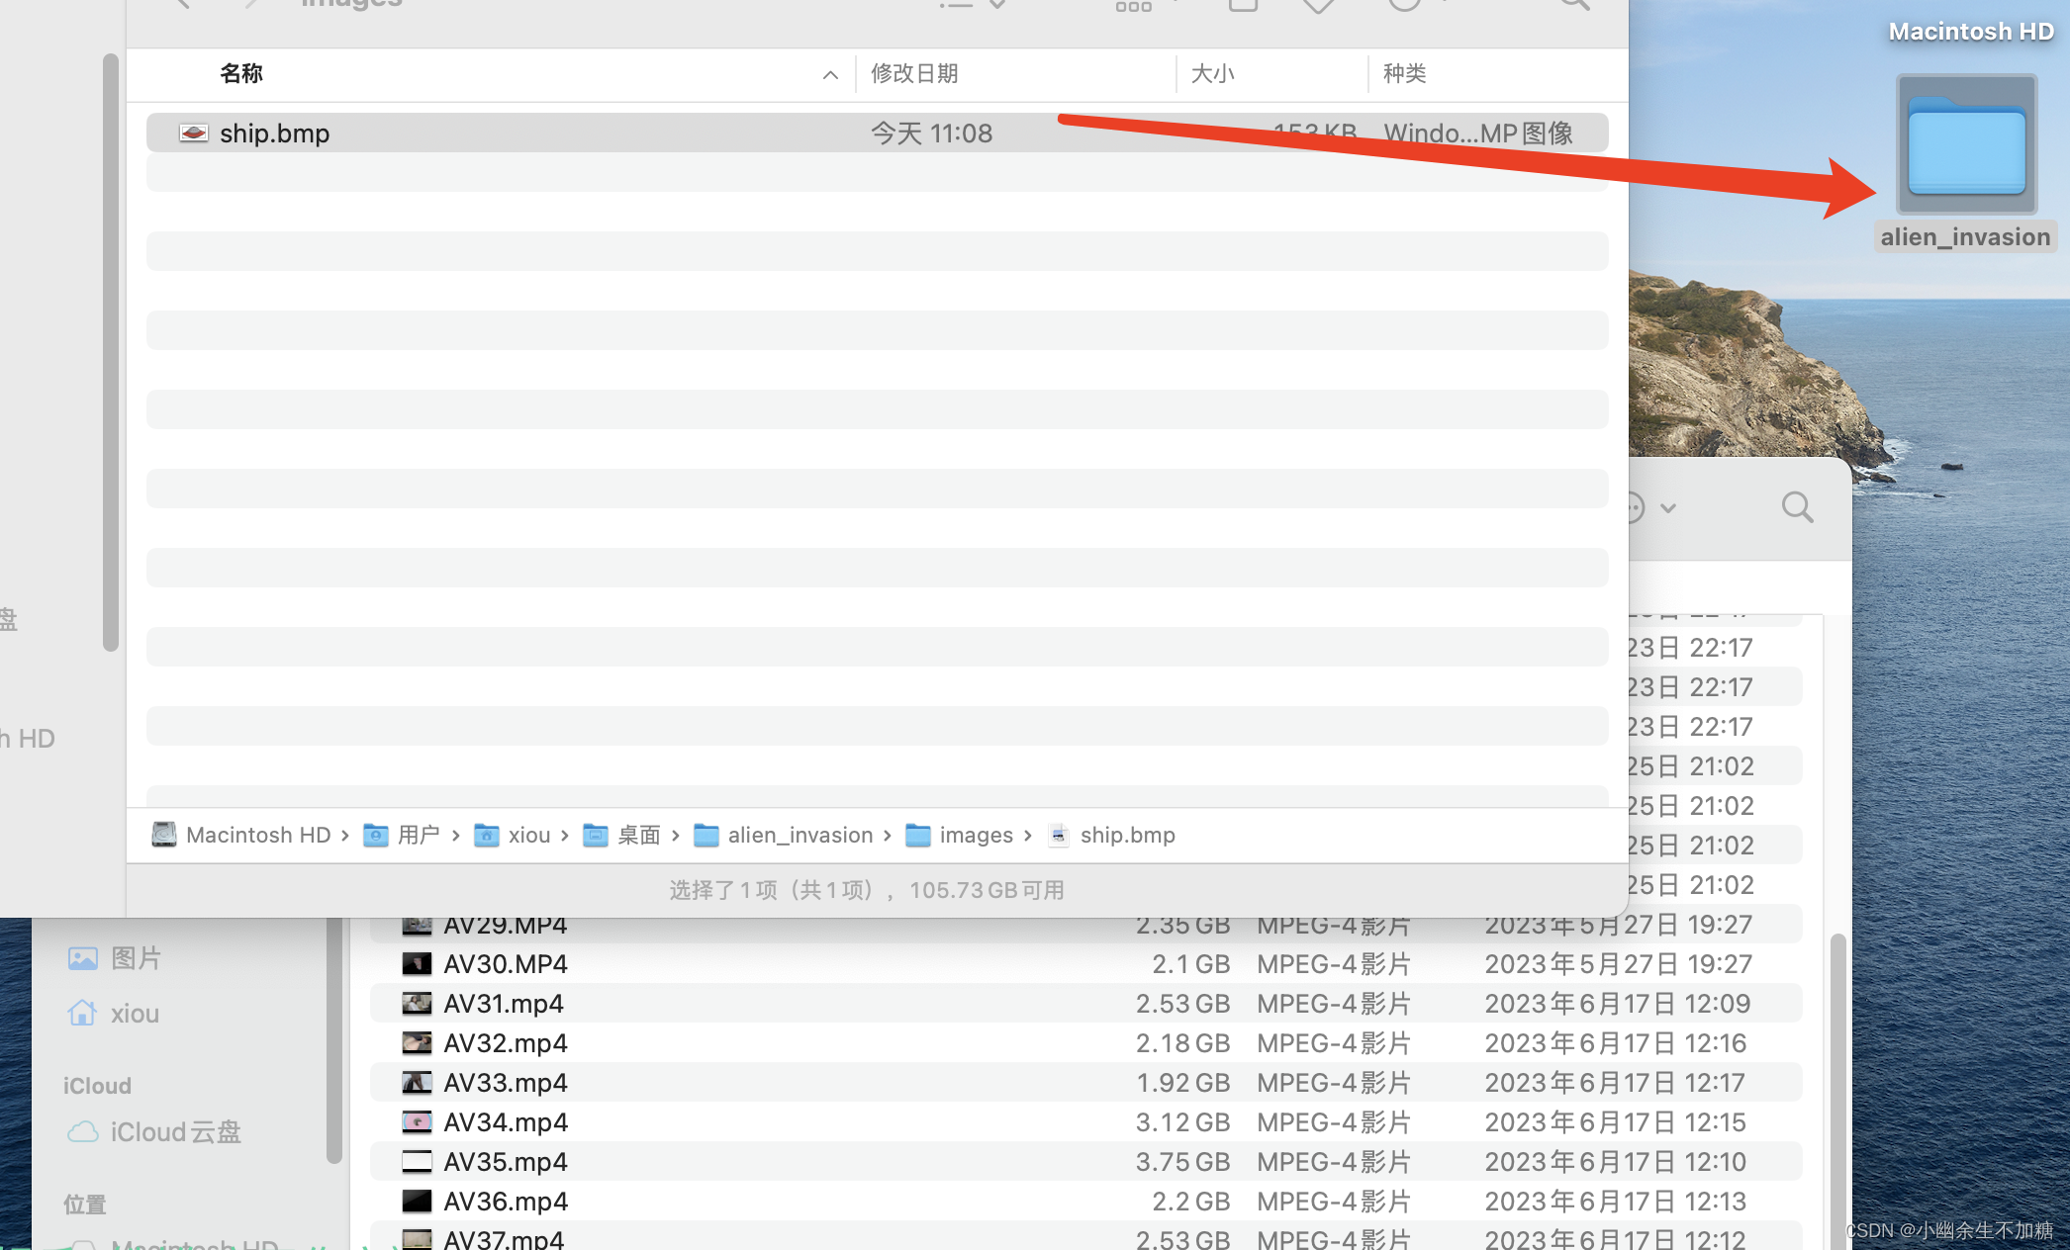Click the 用户 folder icon in path bar
Image resolution: width=2070 pixels, height=1250 pixels.
coord(376,836)
